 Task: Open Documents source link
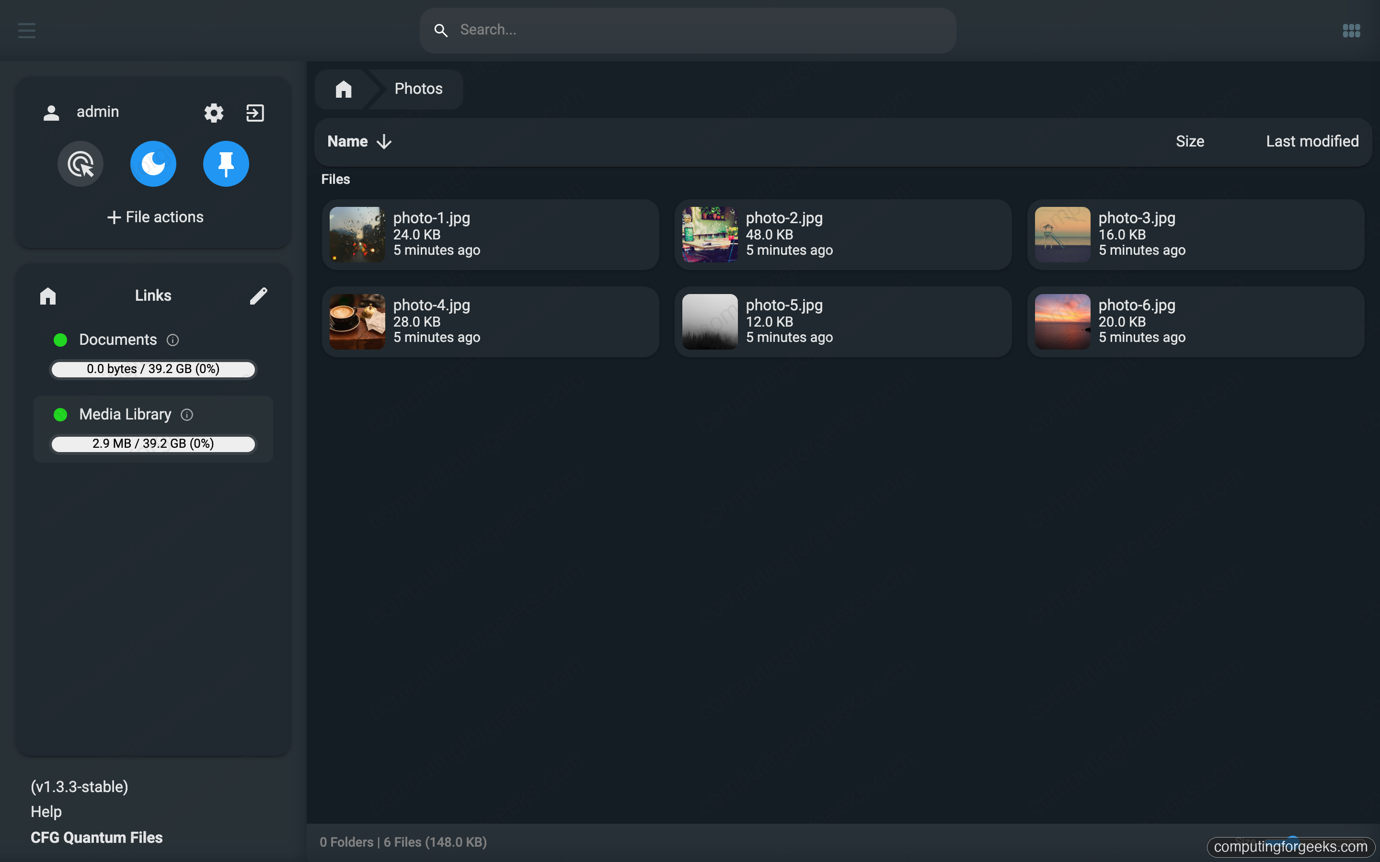point(117,340)
